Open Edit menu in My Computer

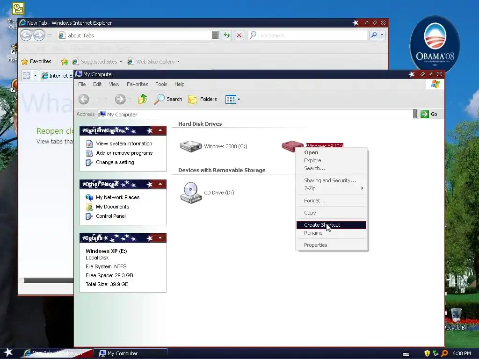pyautogui.click(x=97, y=84)
